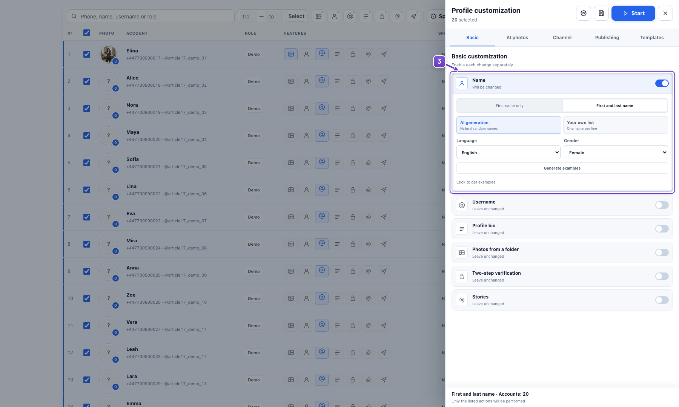Enable the Profile bio toggle
Screen dimensions: 679x407
coord(662,229)
